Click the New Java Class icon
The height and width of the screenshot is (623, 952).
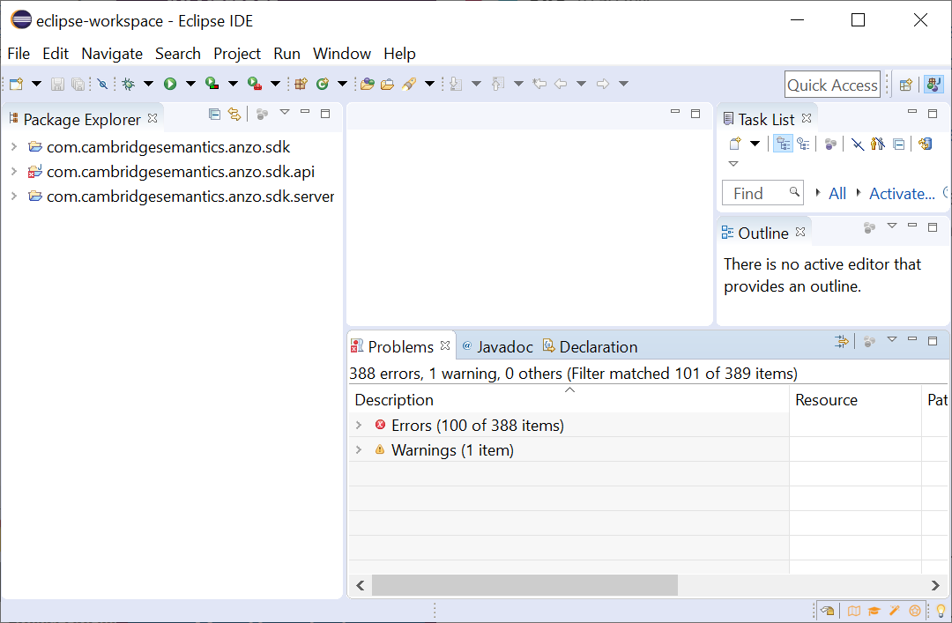323,84
